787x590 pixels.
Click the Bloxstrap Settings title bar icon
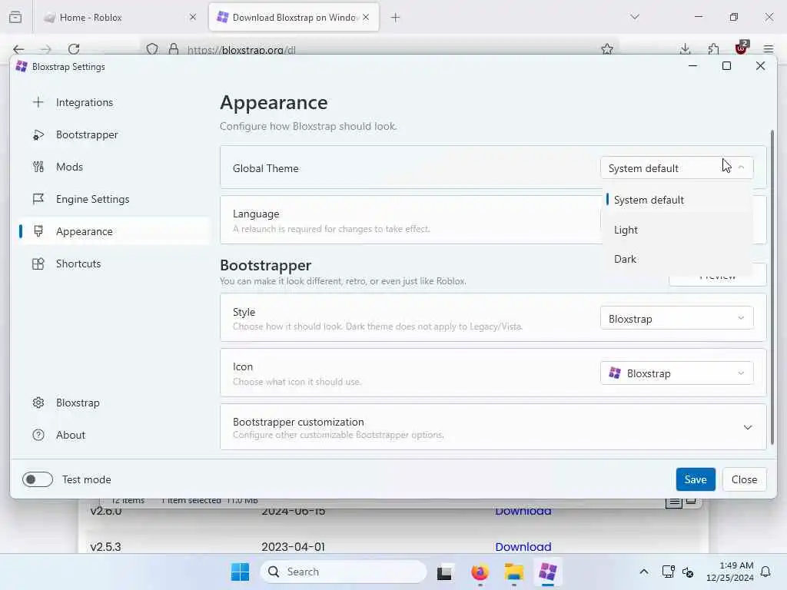[x=22, y=66]
